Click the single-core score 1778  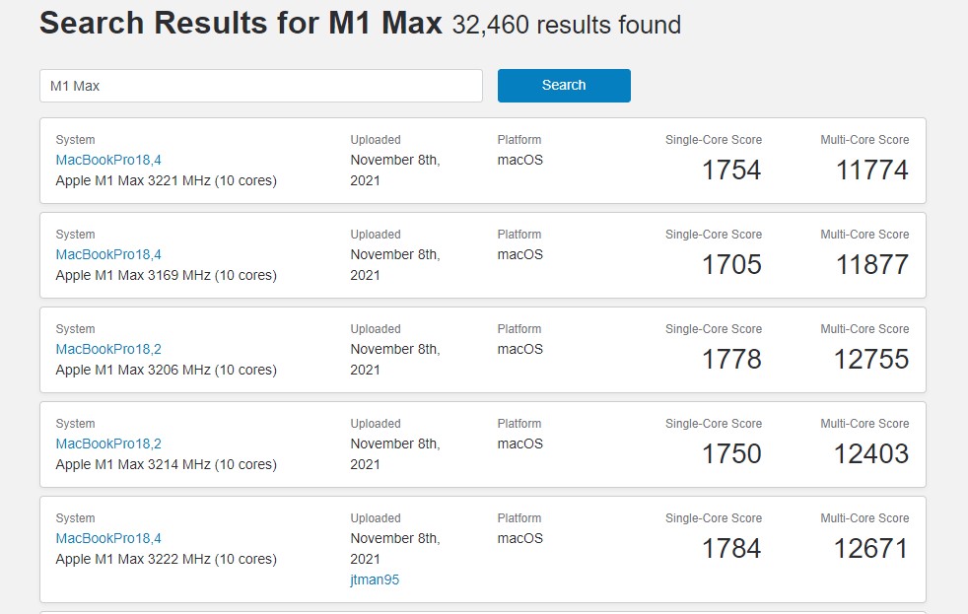pyautogui.click(x=731, y=359)
